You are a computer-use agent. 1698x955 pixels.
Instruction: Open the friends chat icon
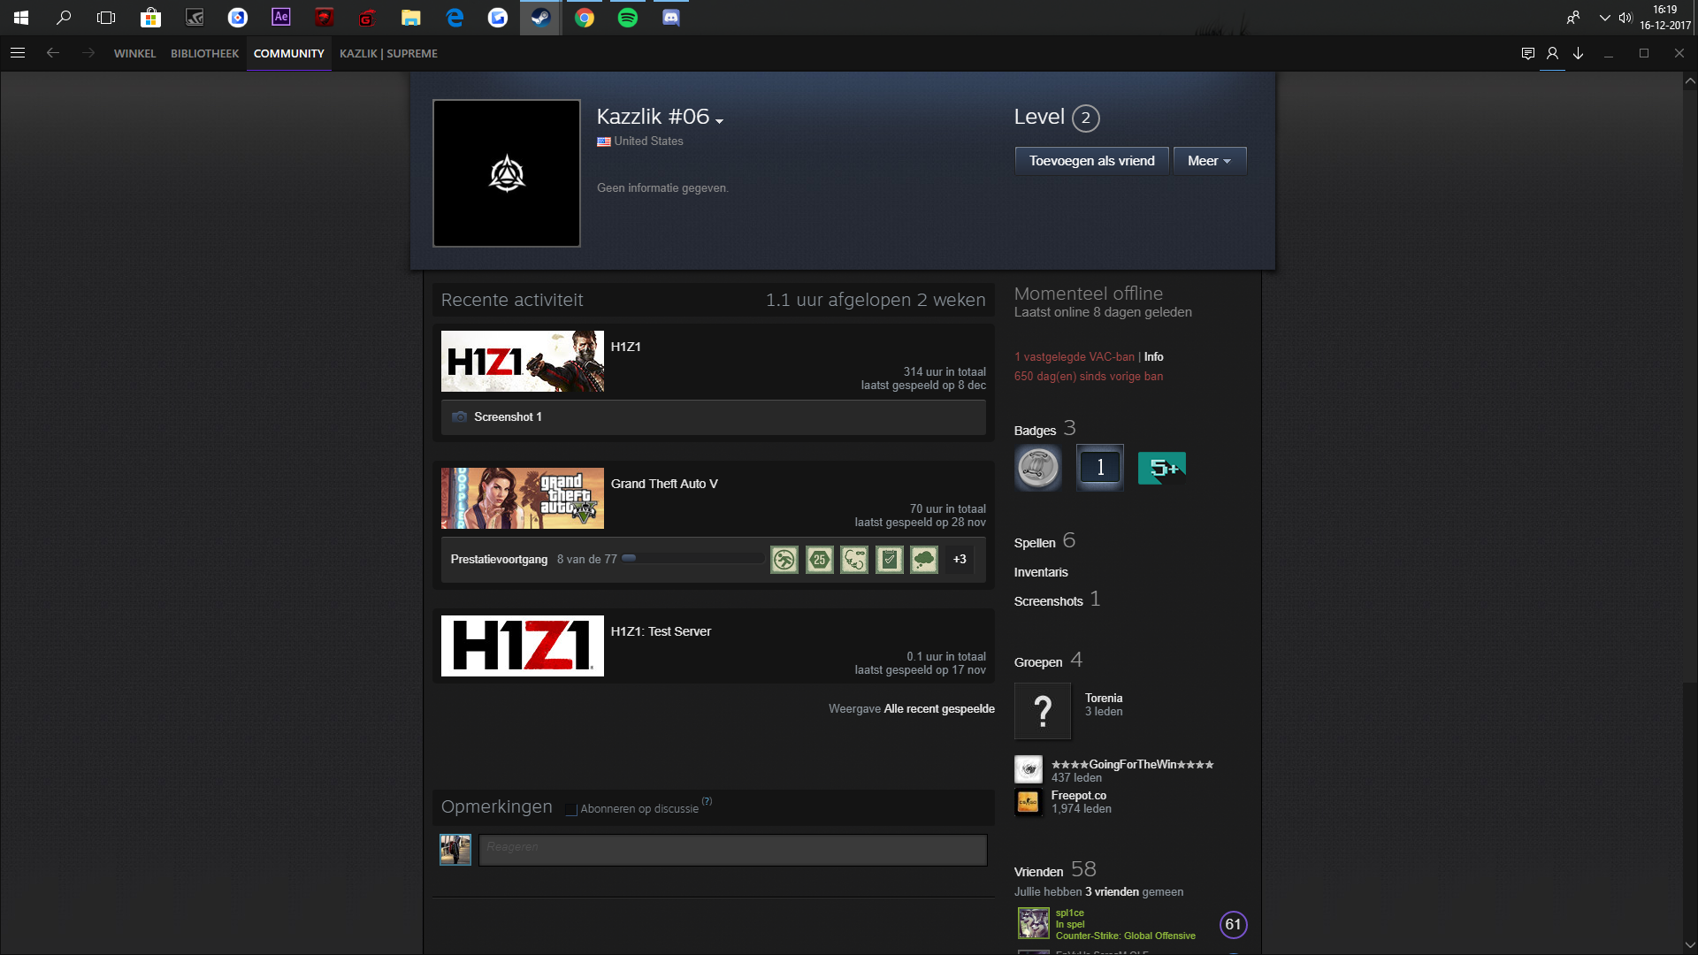point(1527,54)
